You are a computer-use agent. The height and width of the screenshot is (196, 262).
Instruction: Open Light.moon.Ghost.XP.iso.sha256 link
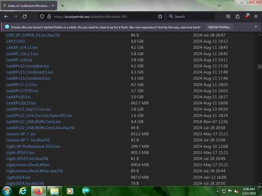click(35, 171)
